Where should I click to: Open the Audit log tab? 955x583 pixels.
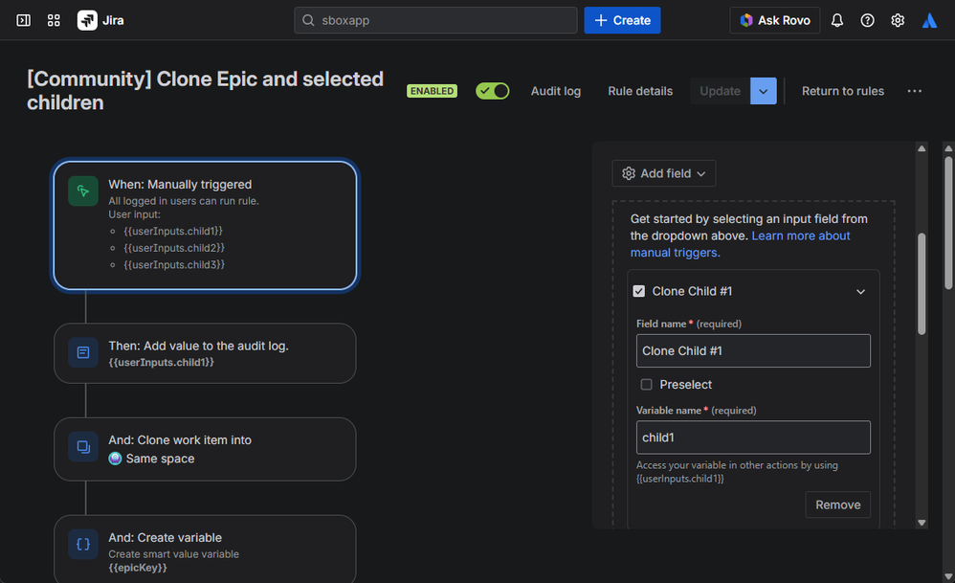click(555, 91)
